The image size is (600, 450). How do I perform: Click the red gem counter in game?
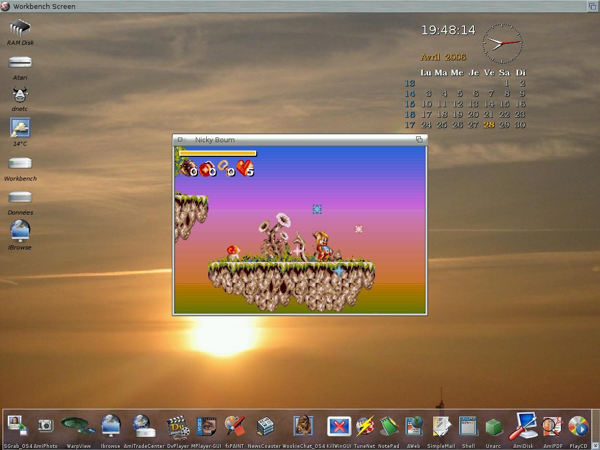208,169
